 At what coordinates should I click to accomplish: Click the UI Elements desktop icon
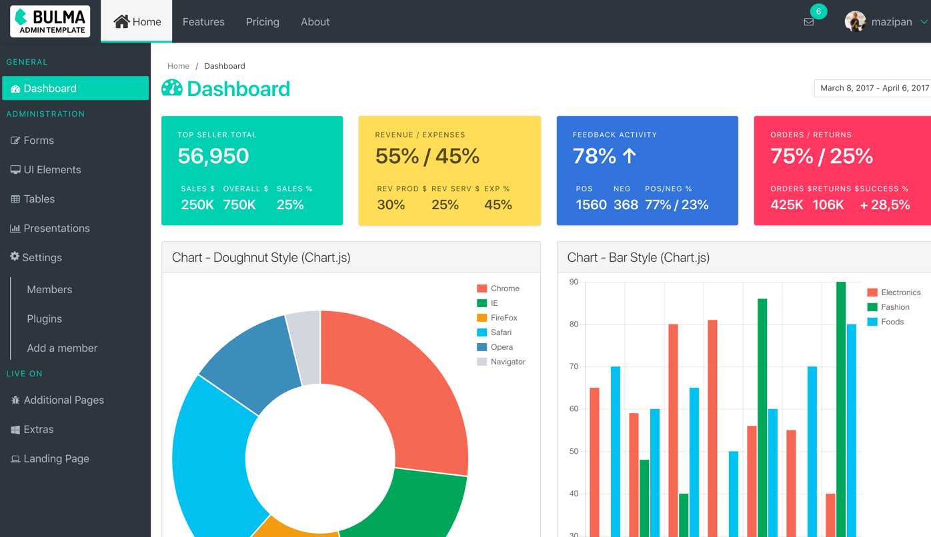pos(15,170)
